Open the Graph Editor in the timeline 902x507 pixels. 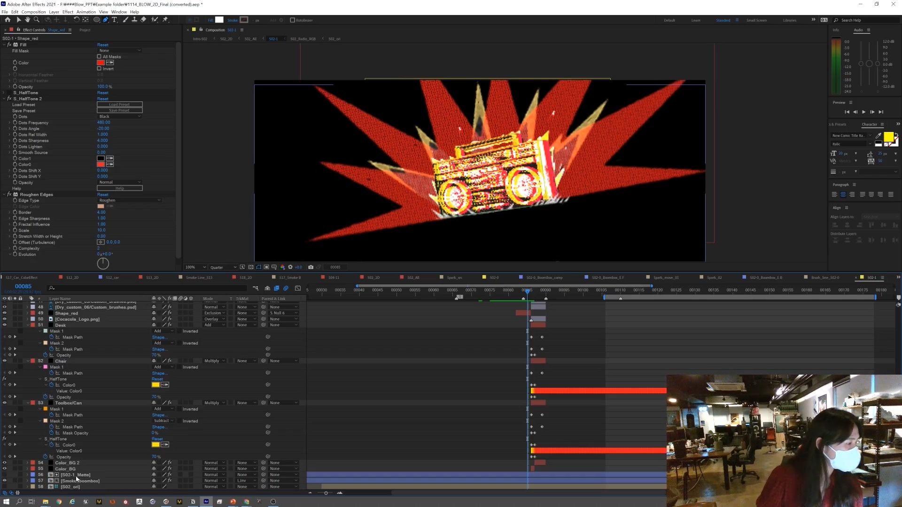pos(298,289)
